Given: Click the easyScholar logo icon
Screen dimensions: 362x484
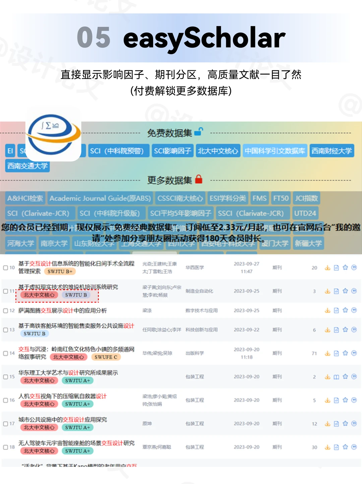Looking at the screenshot, I should click(x=54, y=134).
